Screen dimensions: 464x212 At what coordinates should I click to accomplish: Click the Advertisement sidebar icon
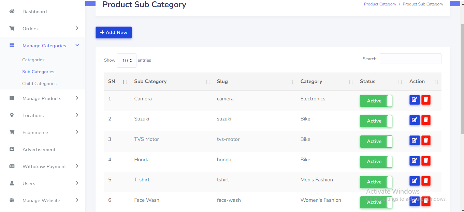click(12, 149)
